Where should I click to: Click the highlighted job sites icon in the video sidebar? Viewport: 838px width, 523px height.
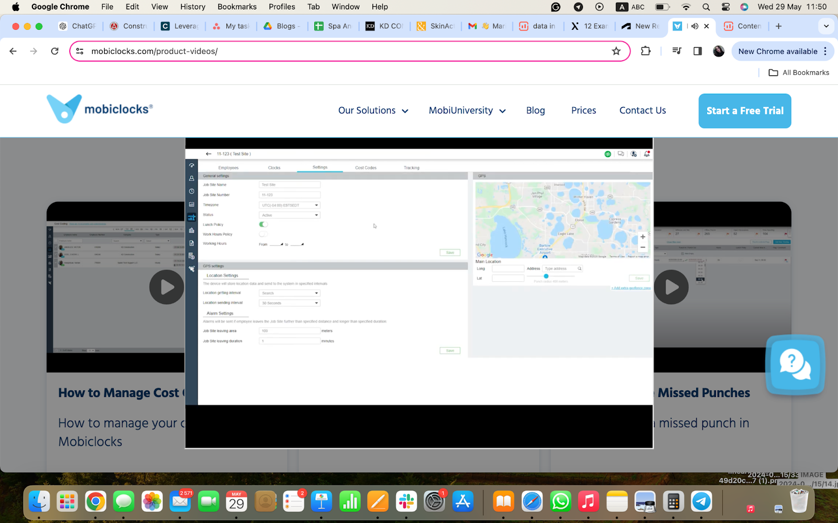(x=192, y=217)
